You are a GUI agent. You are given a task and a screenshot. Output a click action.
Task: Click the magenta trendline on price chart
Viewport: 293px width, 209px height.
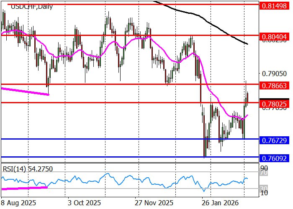[x=25, y=91]
